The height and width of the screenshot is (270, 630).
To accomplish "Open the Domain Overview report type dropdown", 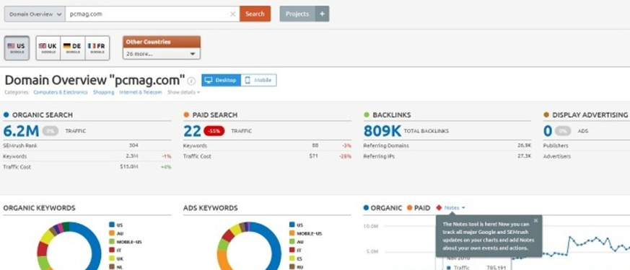I will coord(35,14).
